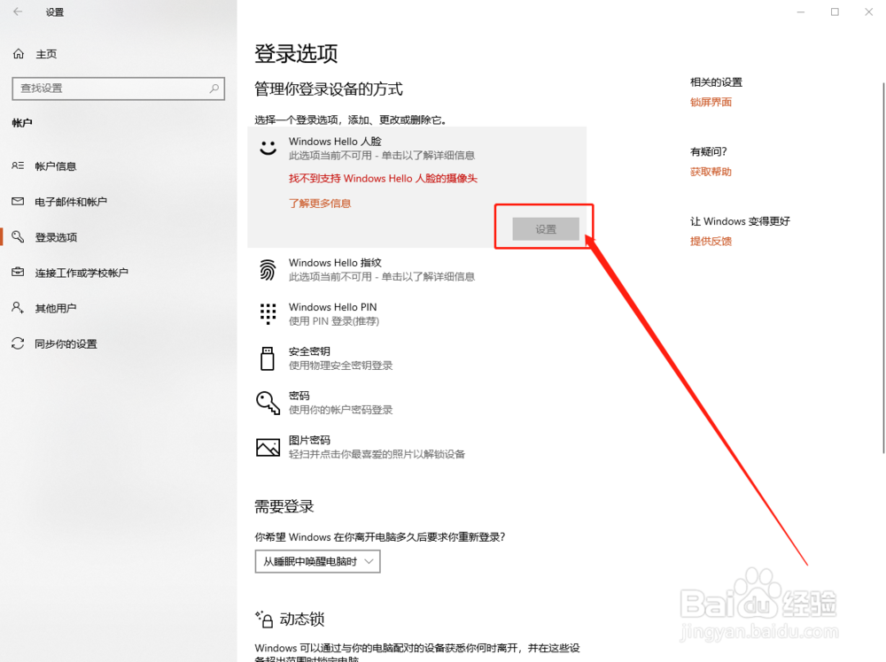Open the 从睡眠中唤醒电脑时 dropdown
This screenshot has width=886, height=662.
click(x=317, y=561)
